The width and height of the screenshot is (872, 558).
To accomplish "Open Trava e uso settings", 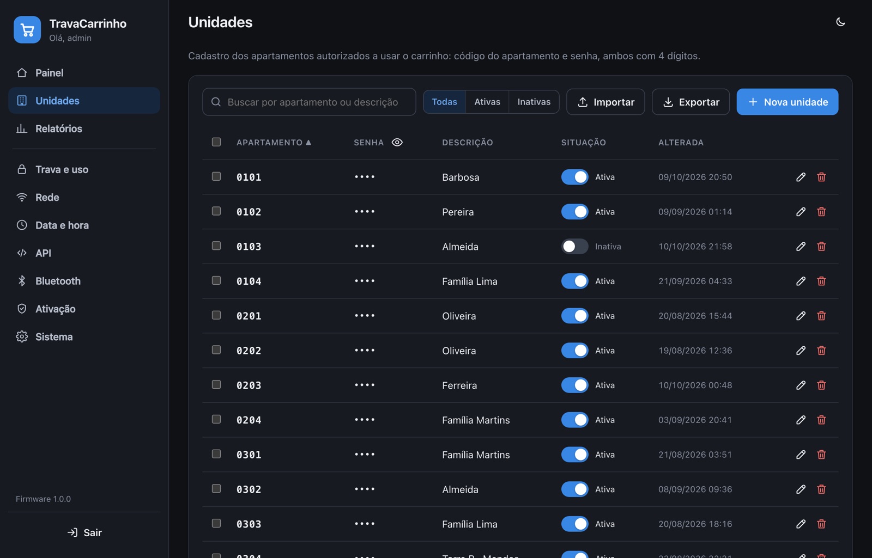I will (x=84, y=169).
